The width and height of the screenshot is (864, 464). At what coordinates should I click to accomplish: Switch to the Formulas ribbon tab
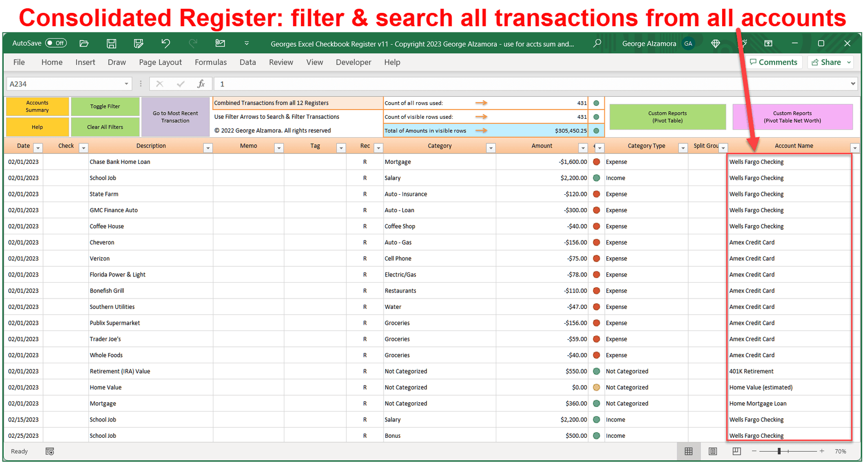tap(211, 62)
